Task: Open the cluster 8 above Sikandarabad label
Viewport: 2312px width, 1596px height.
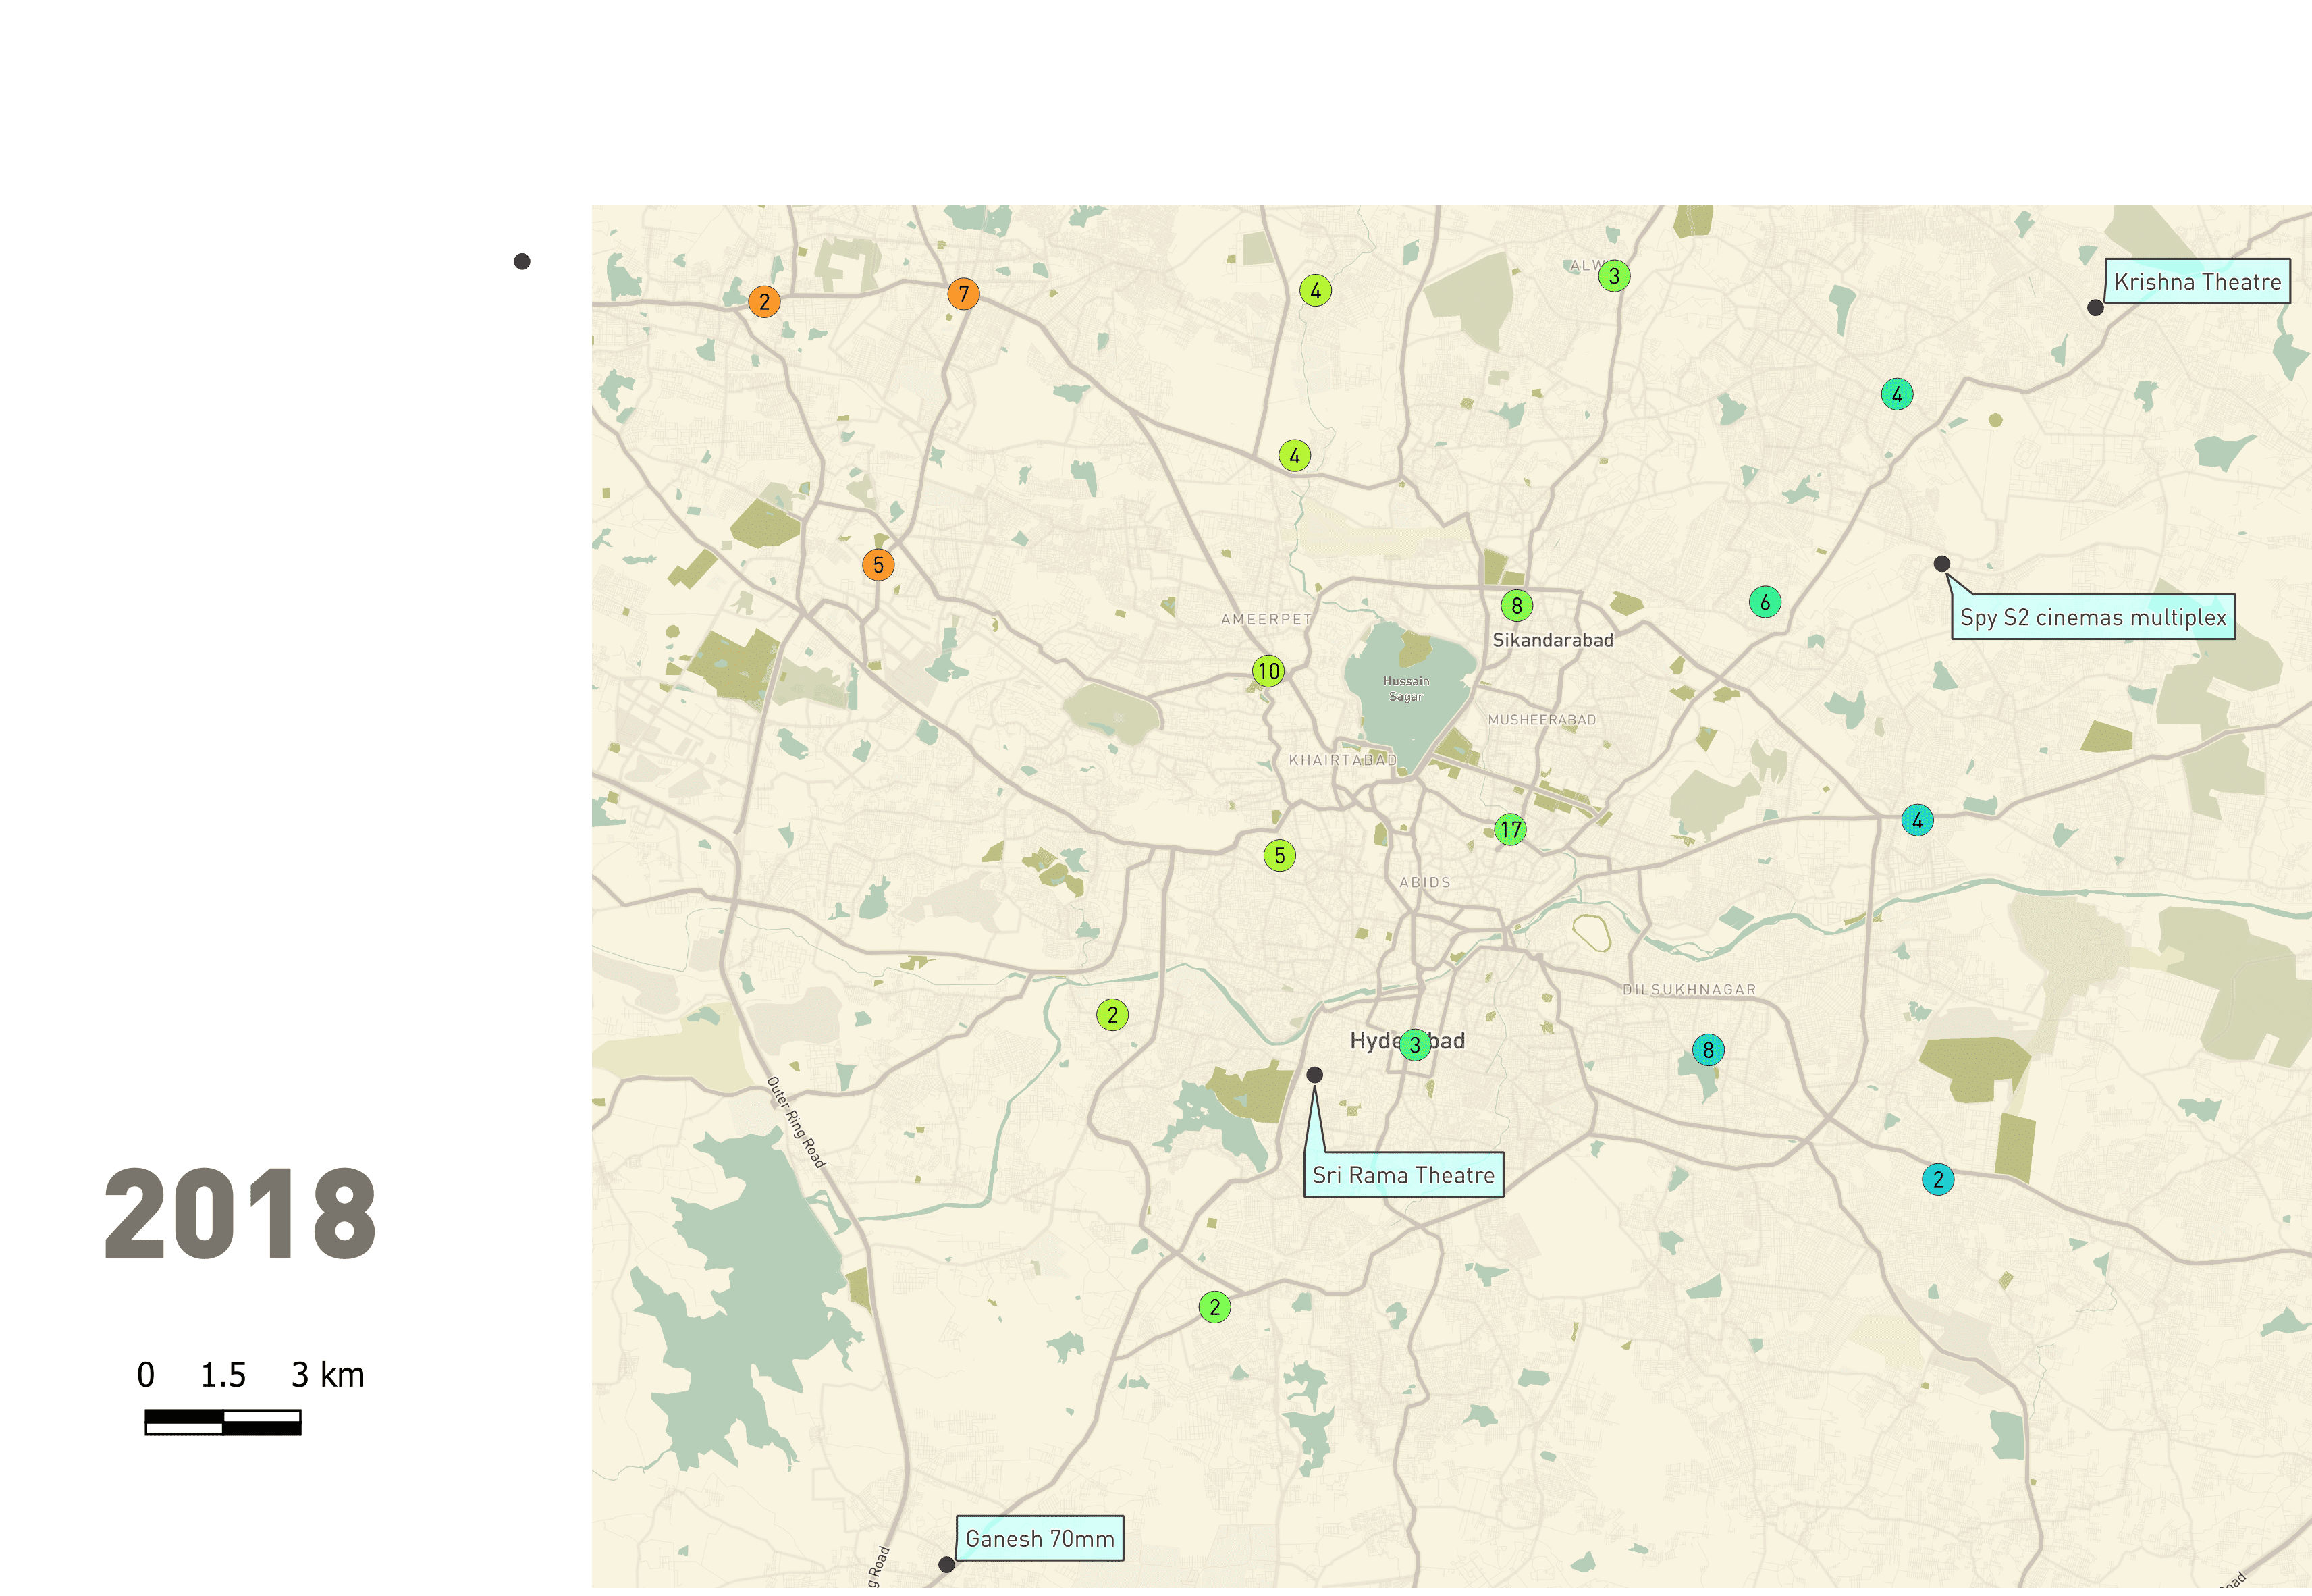Action: point(1516,605)
